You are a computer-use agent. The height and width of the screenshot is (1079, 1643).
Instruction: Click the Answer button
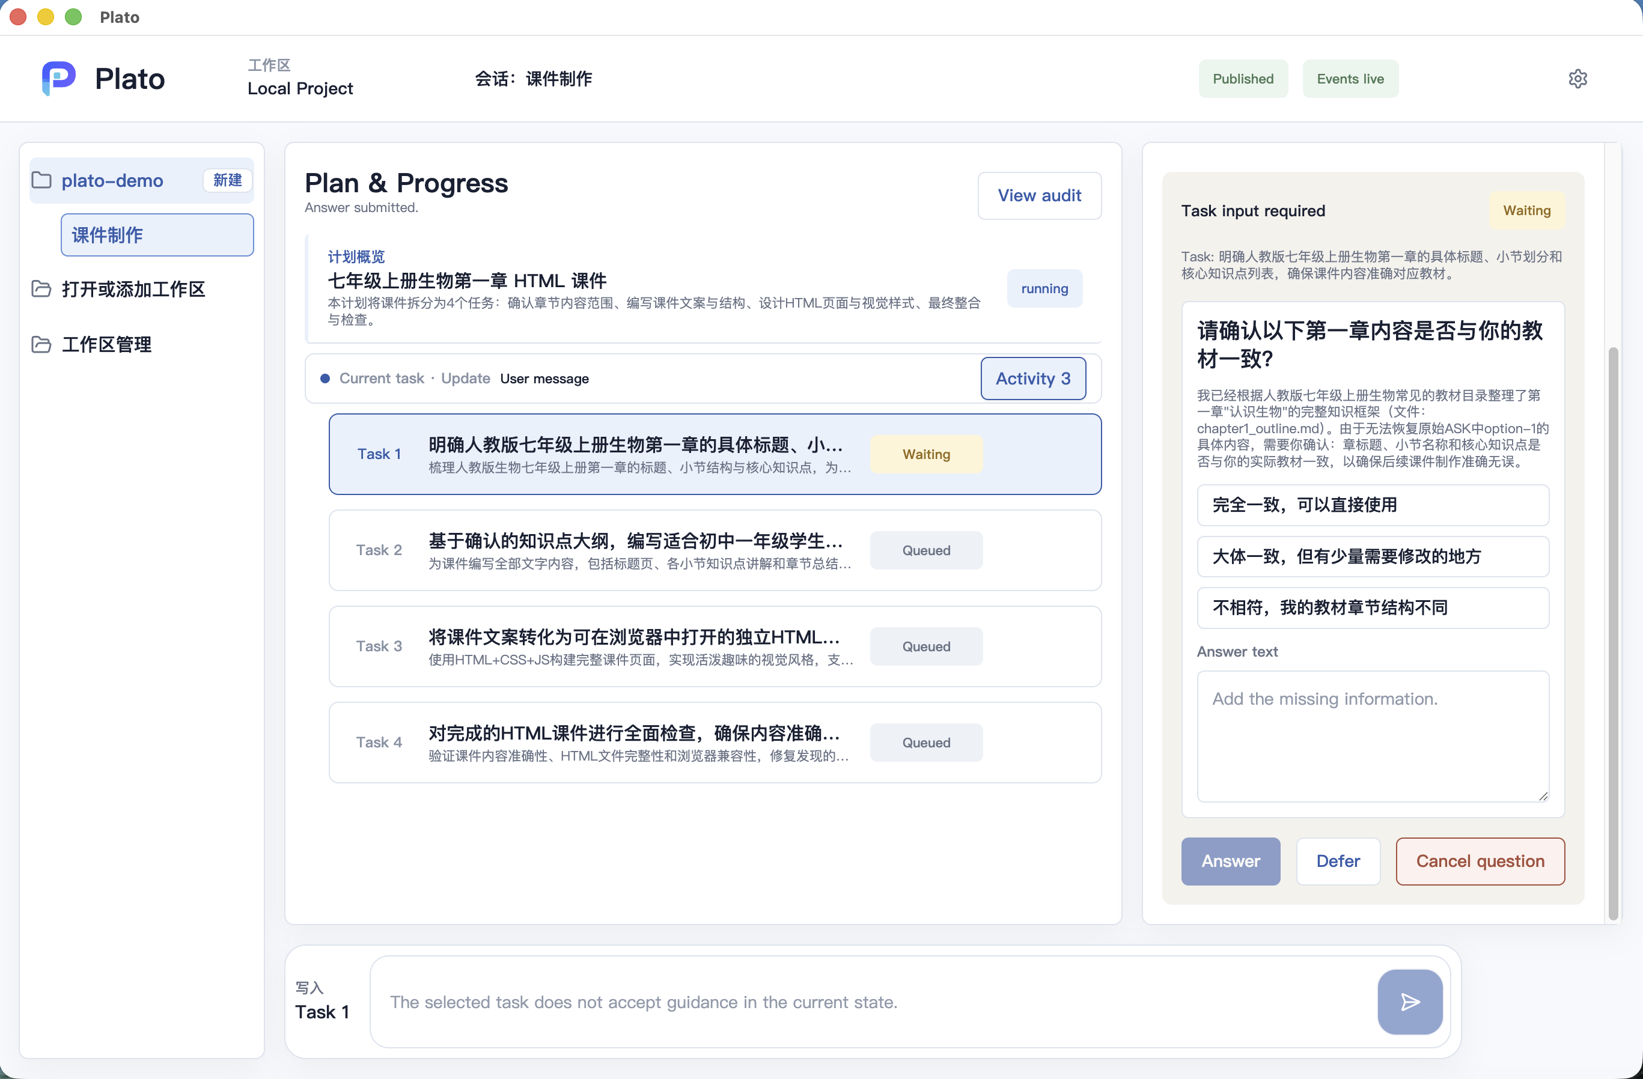(1230, 861)
